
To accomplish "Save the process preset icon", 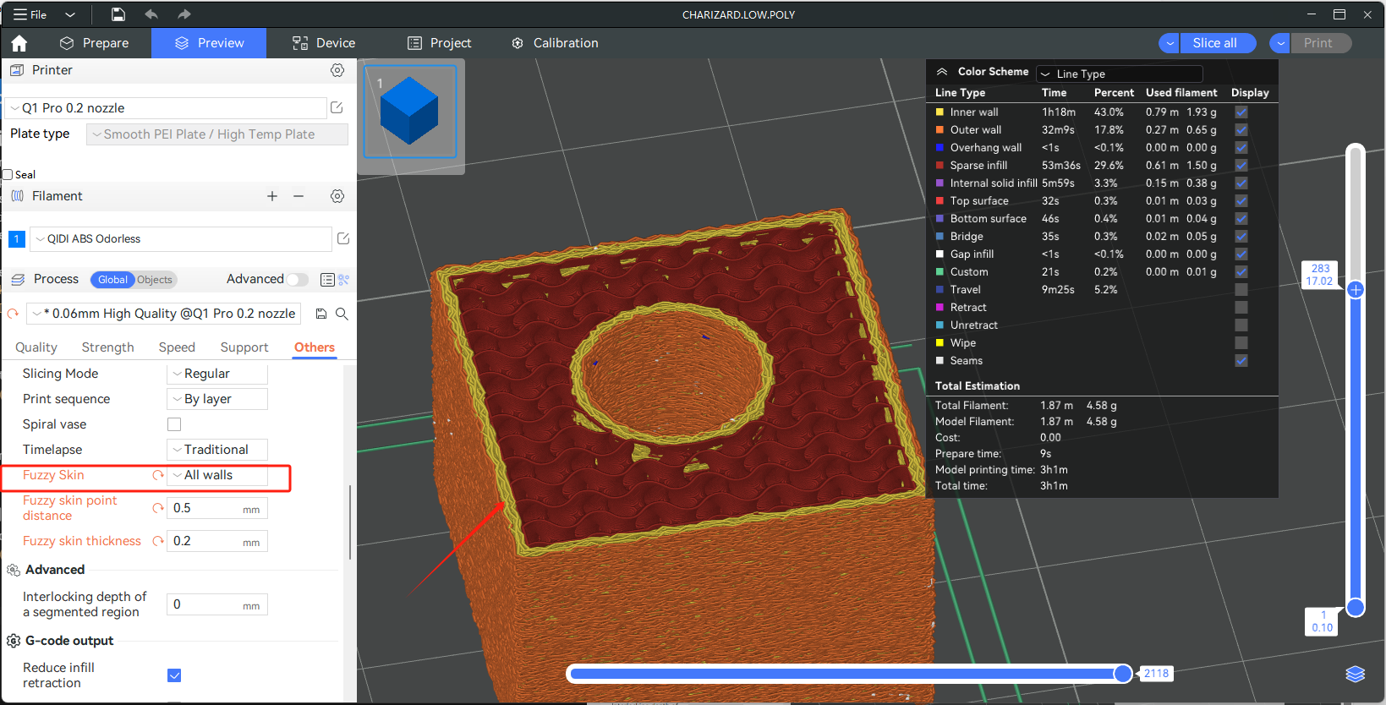I will point(321,314).
